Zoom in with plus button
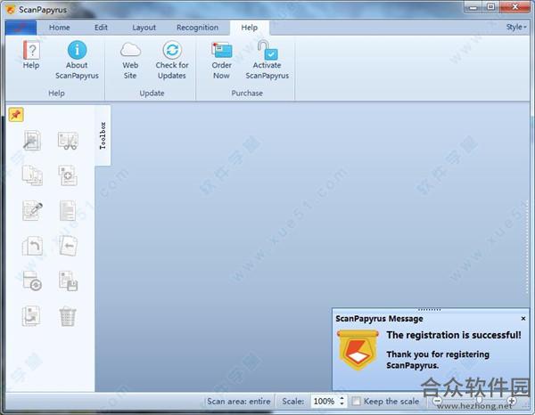This screenshot has width=535, height=415. (512, 401)
